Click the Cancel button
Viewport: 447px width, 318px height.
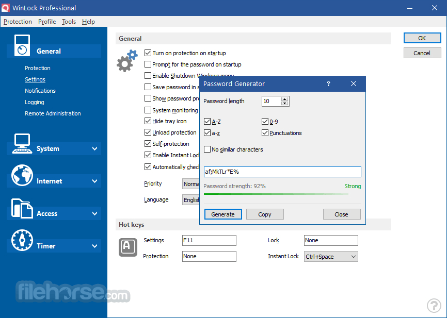coord(422,53)
